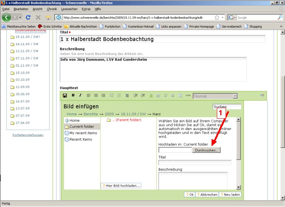Open the search engine selector dropdown
Image resolution: width=285 pixels, height=207 pixels.
pos(232,17)
